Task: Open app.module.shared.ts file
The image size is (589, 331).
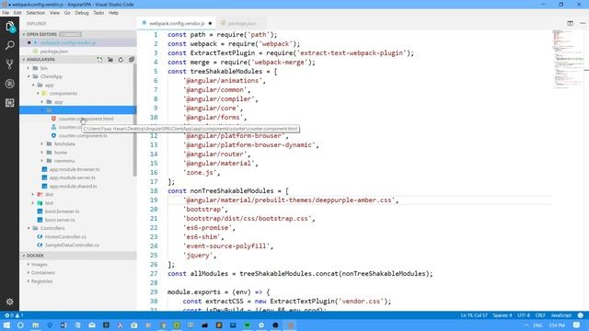Action: pyautogui.click(x=74, y=186)
